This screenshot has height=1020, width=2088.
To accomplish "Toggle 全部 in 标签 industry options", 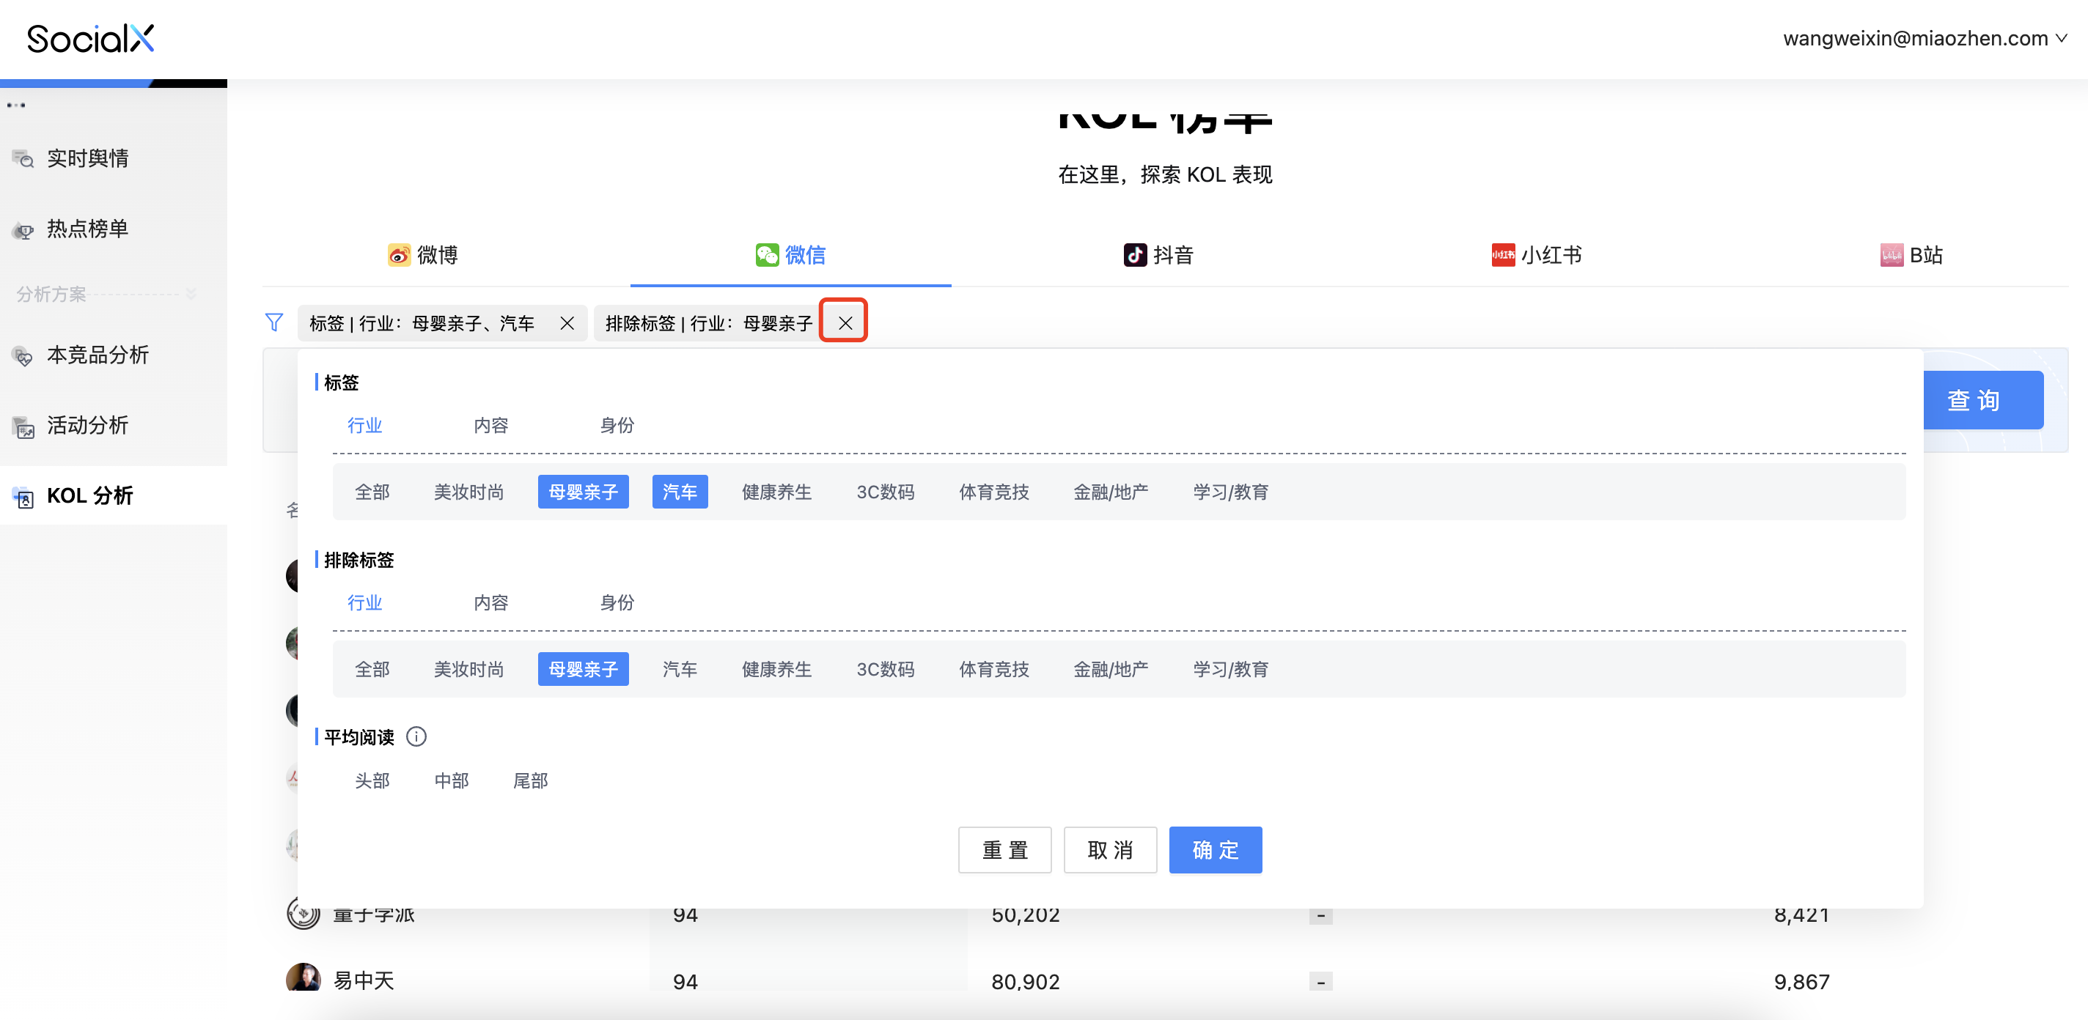I will point(372,492).
